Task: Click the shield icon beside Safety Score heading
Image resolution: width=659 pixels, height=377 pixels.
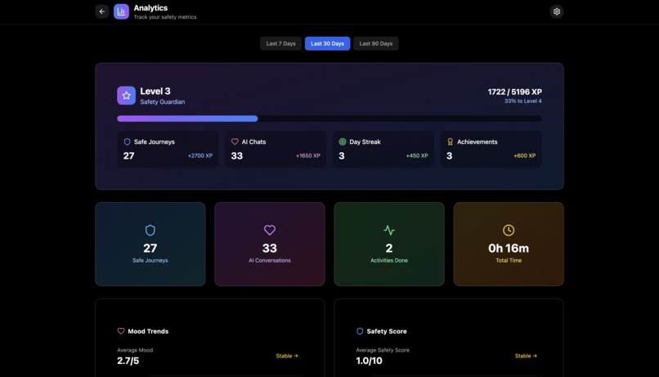Action: point(360,331)
